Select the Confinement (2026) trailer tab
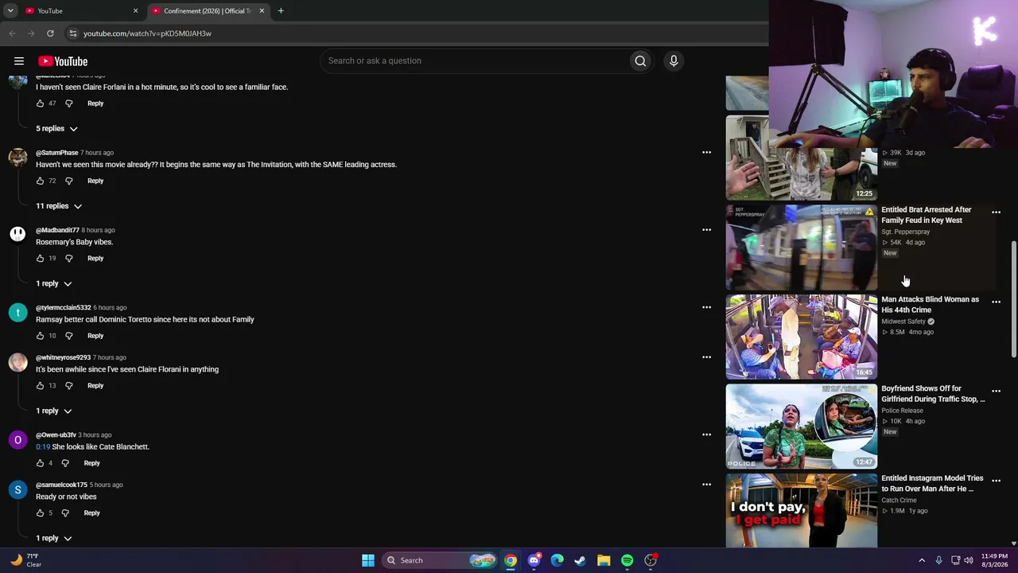Screen dimensions: 1018x573 tap(208, 11)
